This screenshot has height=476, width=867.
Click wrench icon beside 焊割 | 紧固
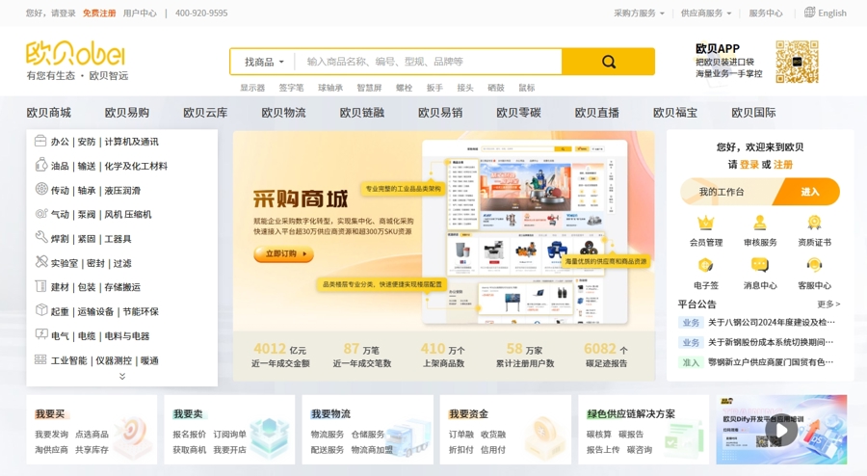click(40, 238)
